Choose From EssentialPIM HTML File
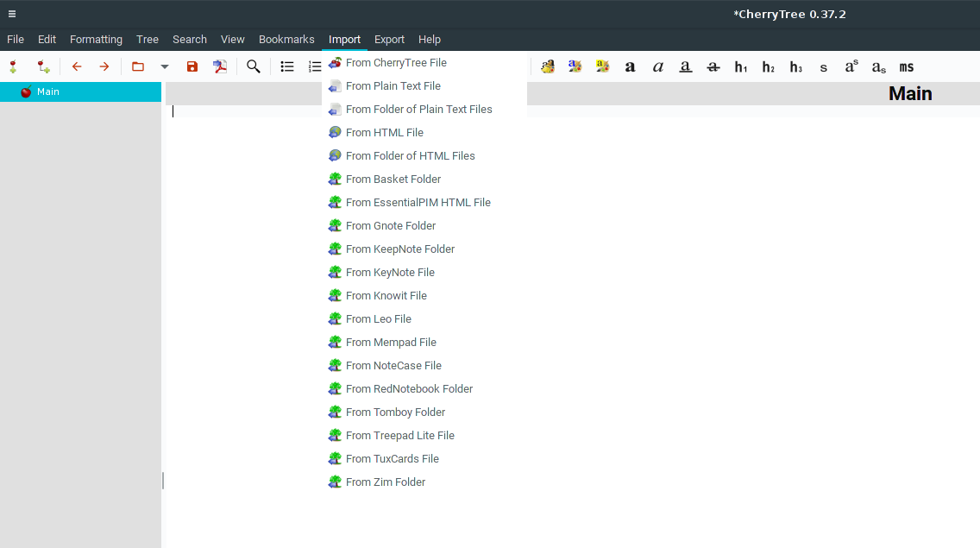The width and height of the screenshot is (980, 548). (424, 202)
